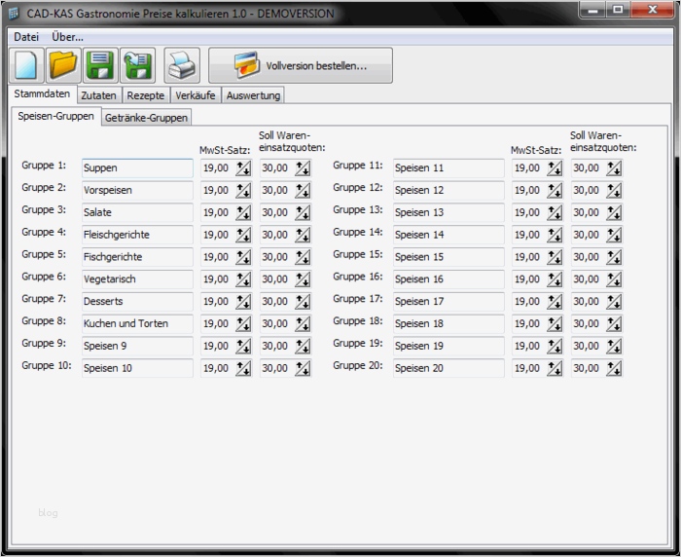Click Wareneinsatzquote stepper icon for Gruppe 1

pos(303,167)
